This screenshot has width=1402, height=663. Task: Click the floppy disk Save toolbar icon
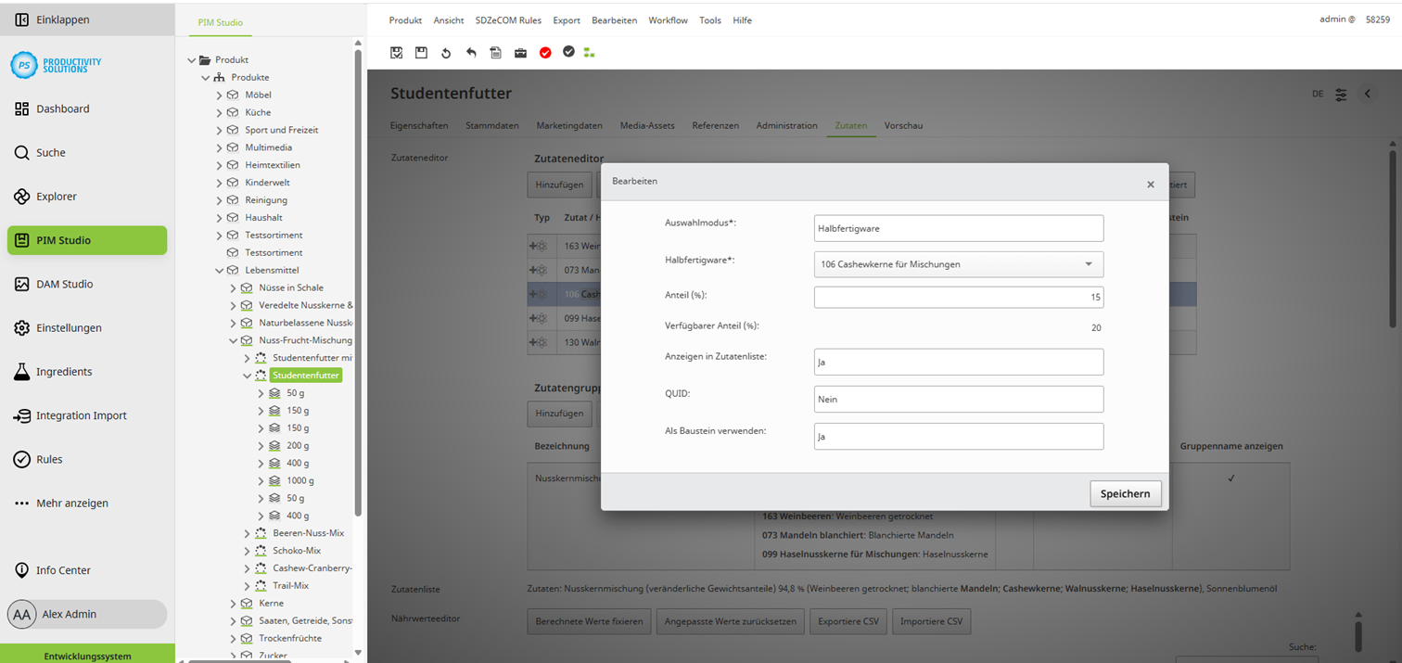[x=421, y=53]
